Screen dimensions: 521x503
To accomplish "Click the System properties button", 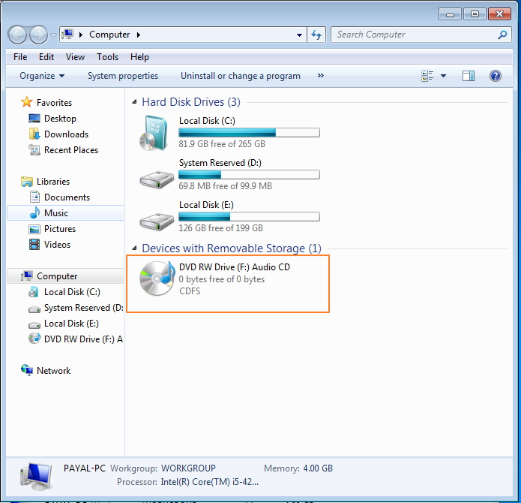I will pyautogui.click(x=123, y=76).
